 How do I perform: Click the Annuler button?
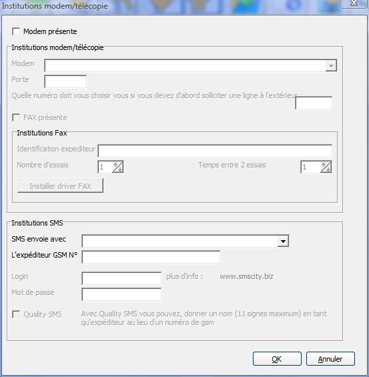330,359
